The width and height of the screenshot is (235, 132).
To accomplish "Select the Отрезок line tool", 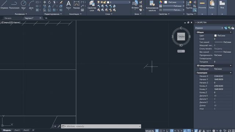I will click(4, 5).
